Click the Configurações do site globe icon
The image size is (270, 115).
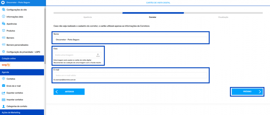[x=4, y=10]
